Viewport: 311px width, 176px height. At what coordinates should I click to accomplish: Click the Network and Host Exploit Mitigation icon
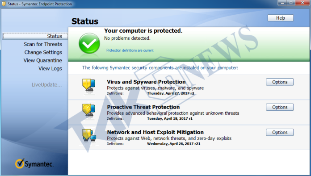click(x=89, y=136)
